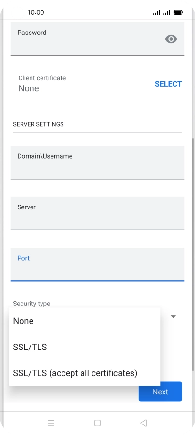Focus the Password input field
195x435 pixels.
[x=97, y=39]
